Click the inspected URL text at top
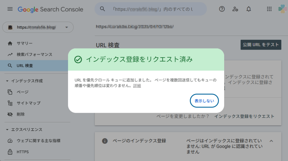Screen dimensions: 288x161 (135, 27)
